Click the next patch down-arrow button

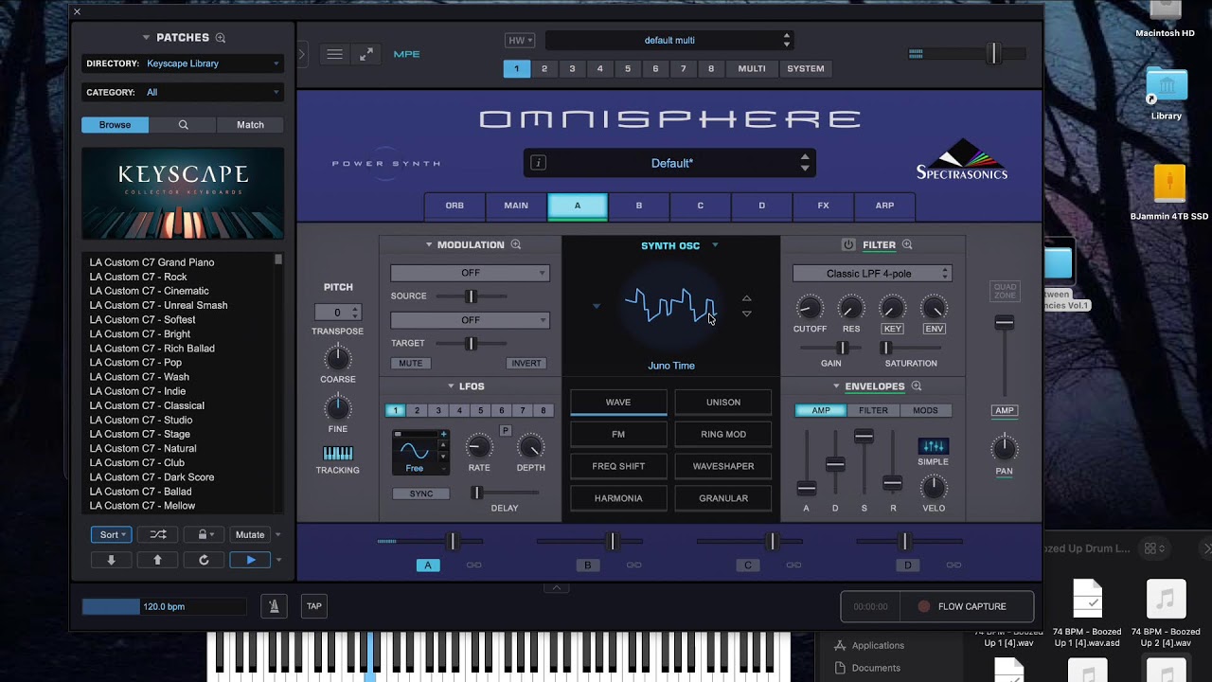point(111,560)
